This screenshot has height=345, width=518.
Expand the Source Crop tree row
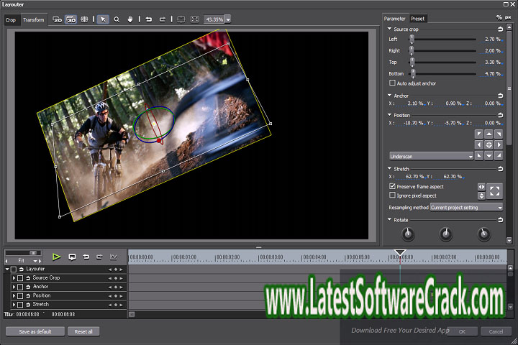[14, 278]
